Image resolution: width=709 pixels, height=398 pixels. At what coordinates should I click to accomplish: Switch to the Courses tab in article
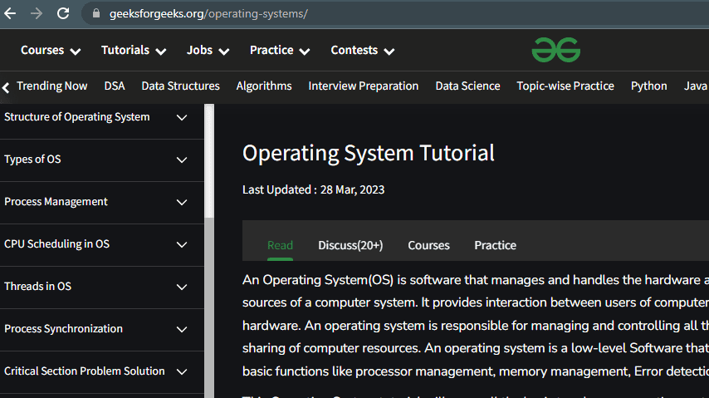(x=428, y=245)
